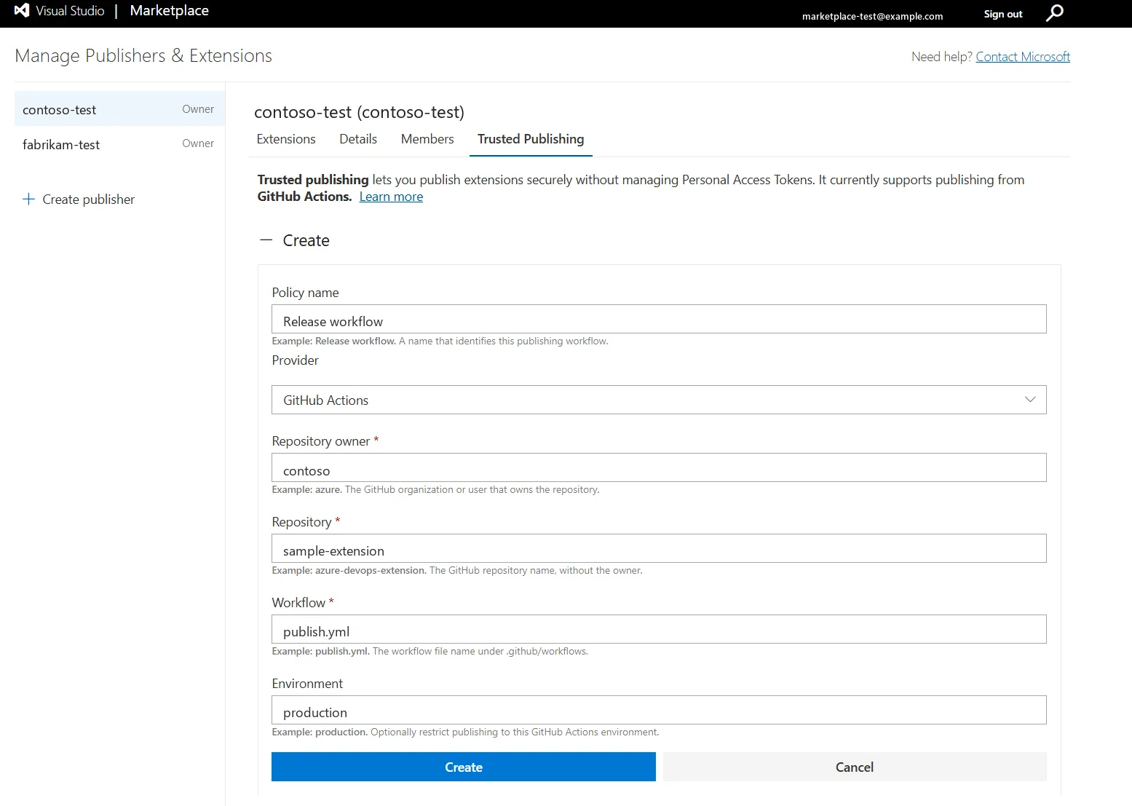Image resolution: width=1132 pixels, height=806 pixels.
Task: Click the Manage Publishers & Extensions heading
Action: 143,56
